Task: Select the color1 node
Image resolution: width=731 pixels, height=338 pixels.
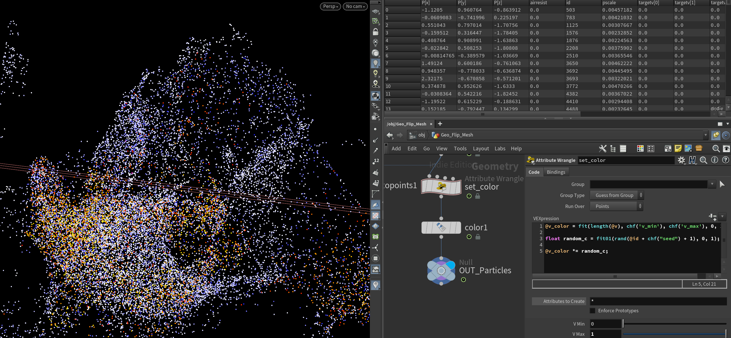Action: coord(441,227)
